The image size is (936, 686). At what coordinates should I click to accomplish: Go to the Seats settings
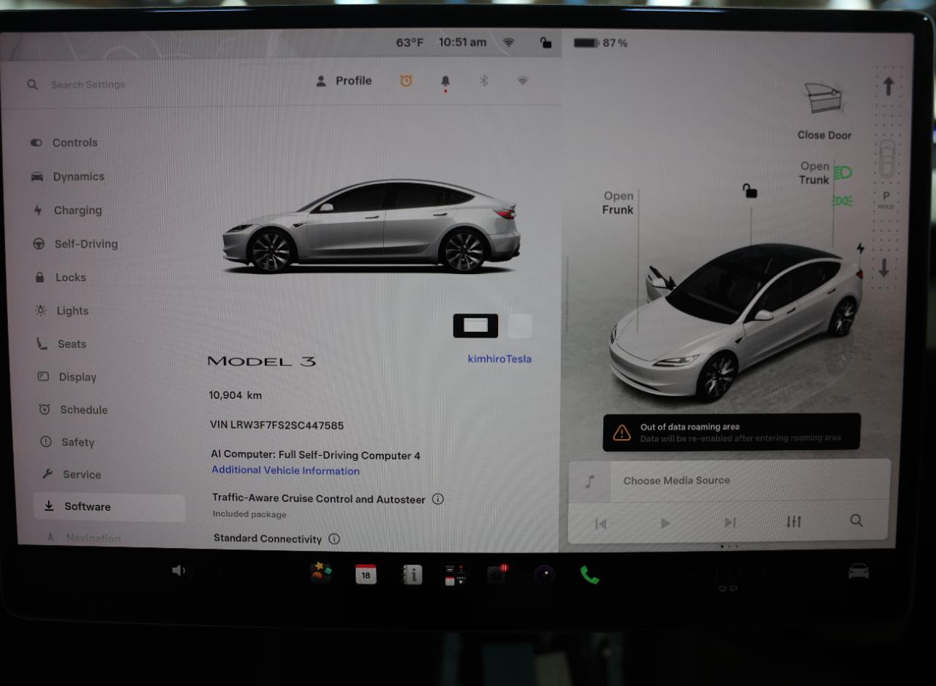coord(61,344)
